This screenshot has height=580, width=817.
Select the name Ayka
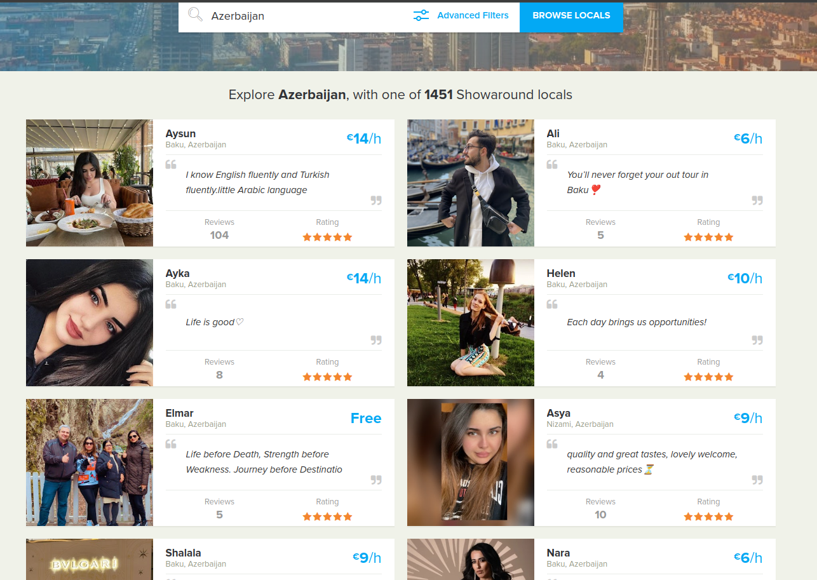[178, 274]
